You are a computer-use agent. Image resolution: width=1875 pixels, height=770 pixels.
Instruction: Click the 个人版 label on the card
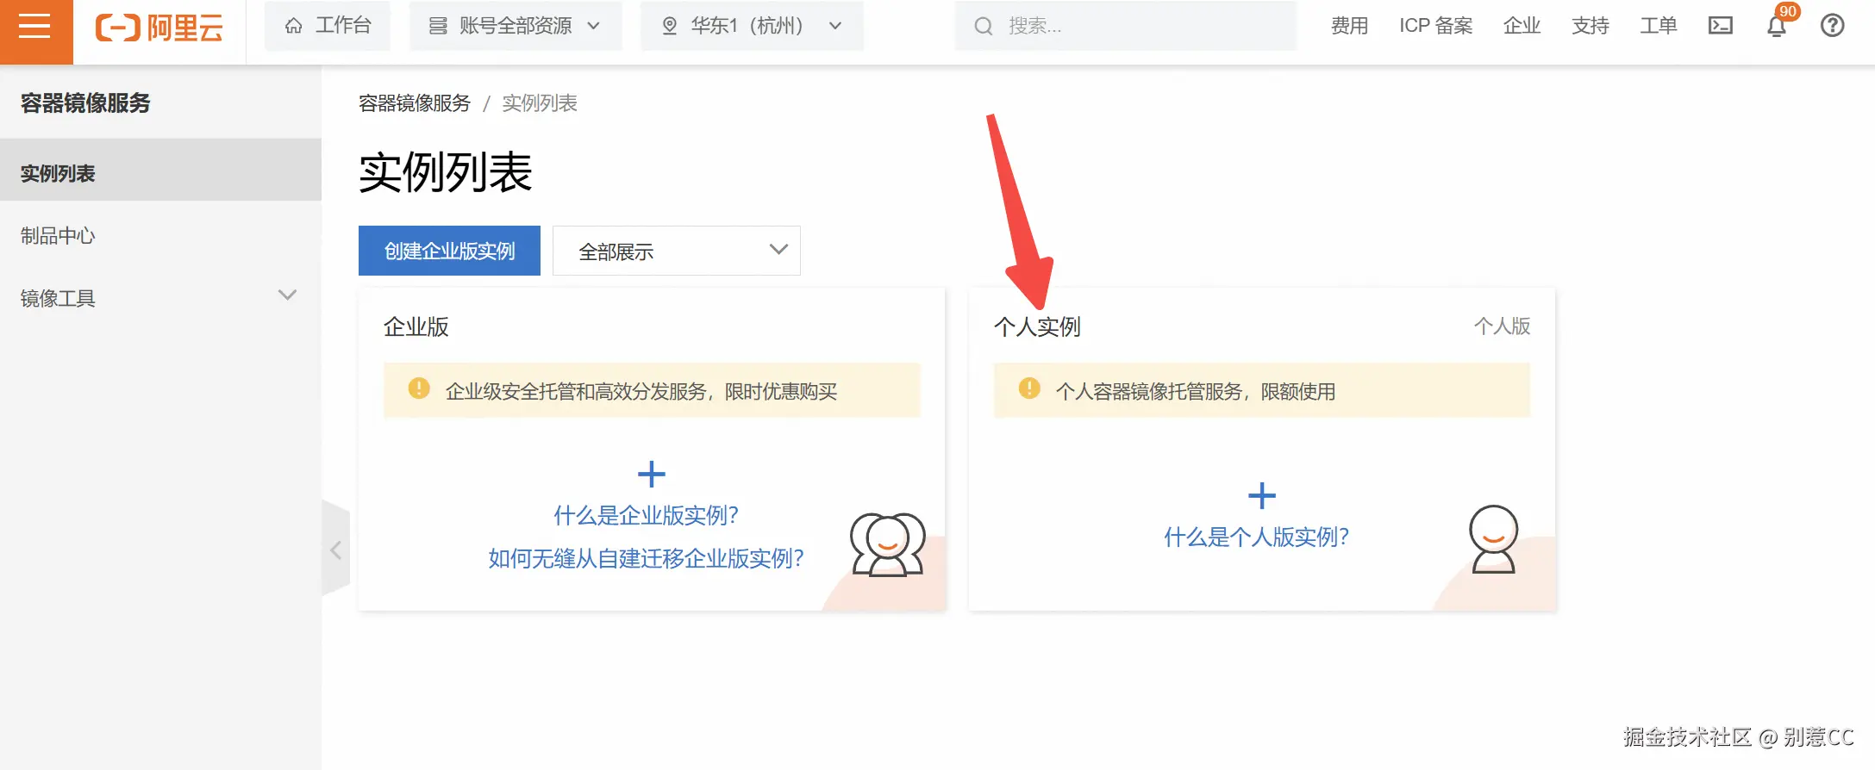(x=1502, y=326)
